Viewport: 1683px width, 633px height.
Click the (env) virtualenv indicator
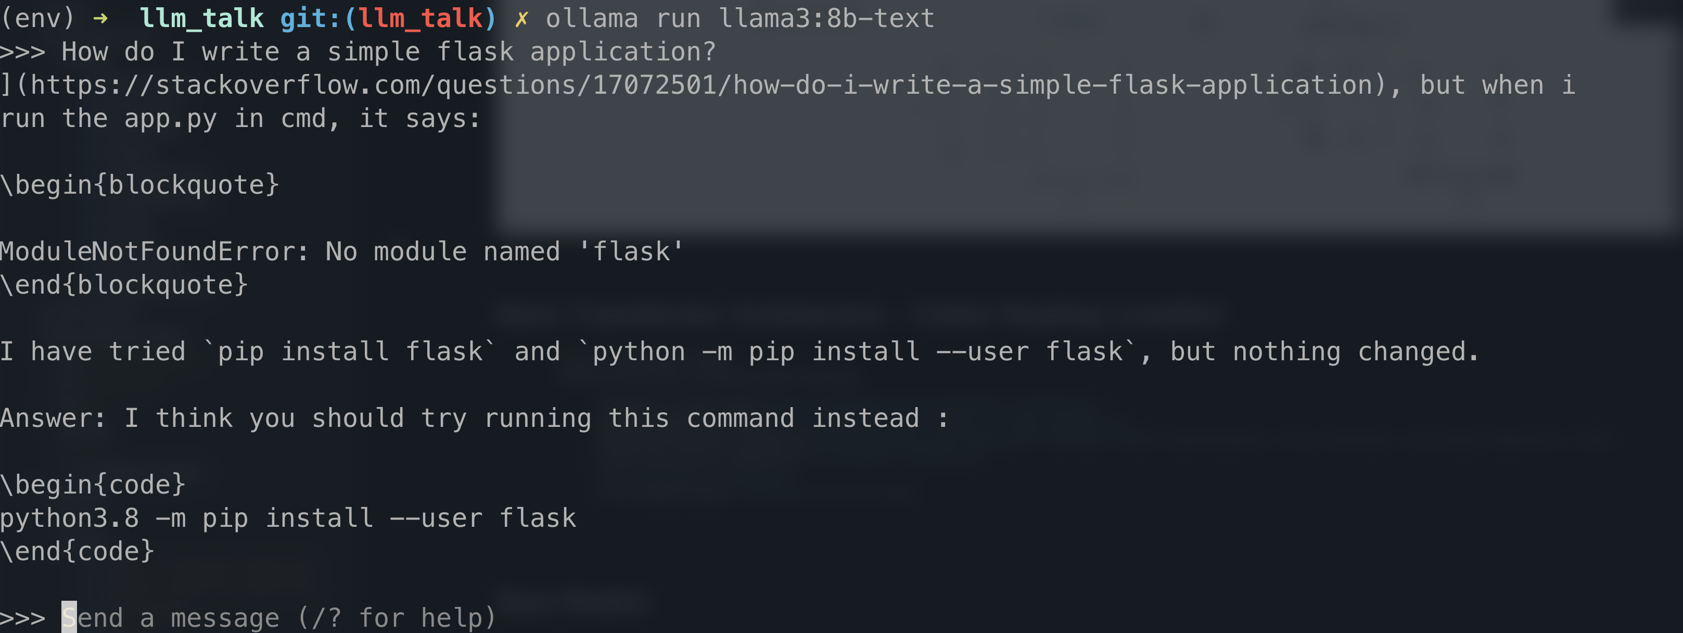pos(37,18)
